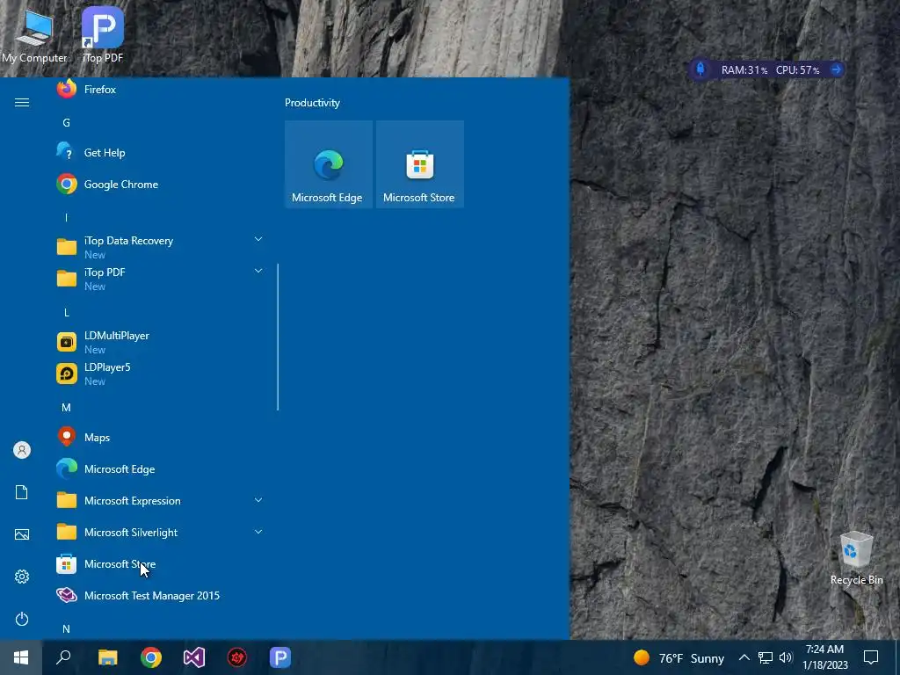Image resolution: width=900 pixels, height=675 pixels.
Task: Open volume speaker tray icon
Action: point(786,657)
